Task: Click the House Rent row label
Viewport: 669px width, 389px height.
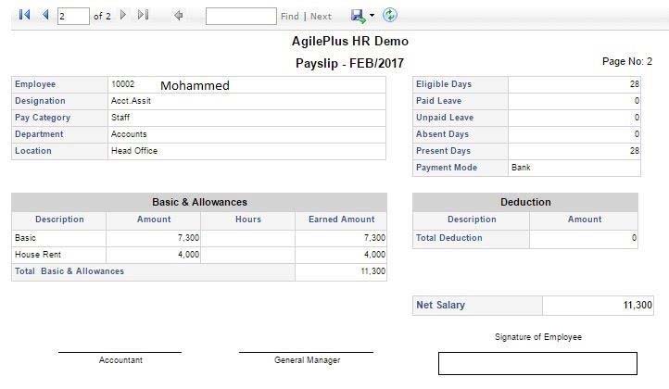Action: click(38, 255)
